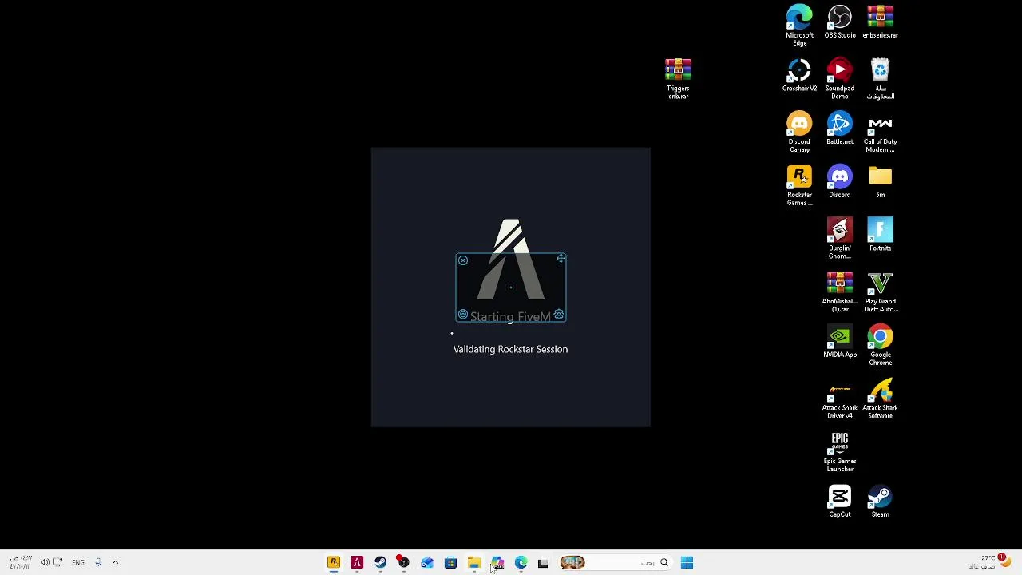Viewport: 1022px width, 575px height.
Task: Open Edge browser from the taskbar
Action: pos(521,563)
